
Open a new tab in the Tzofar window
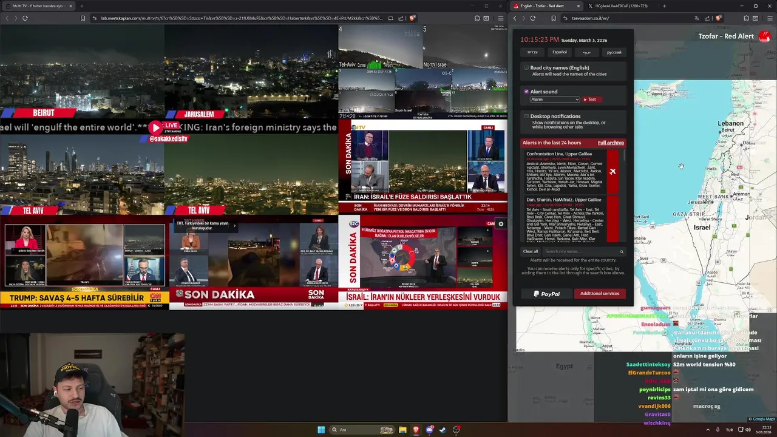click(x=664, y=6)
